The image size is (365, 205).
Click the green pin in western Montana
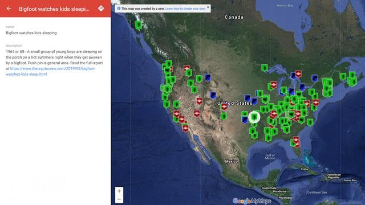tap(199, 79)
